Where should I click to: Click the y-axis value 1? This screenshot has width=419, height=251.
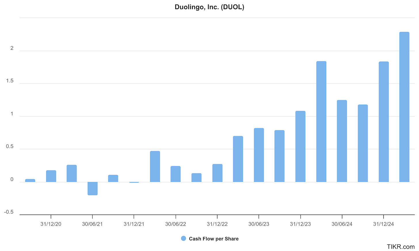tap(12, 114)
